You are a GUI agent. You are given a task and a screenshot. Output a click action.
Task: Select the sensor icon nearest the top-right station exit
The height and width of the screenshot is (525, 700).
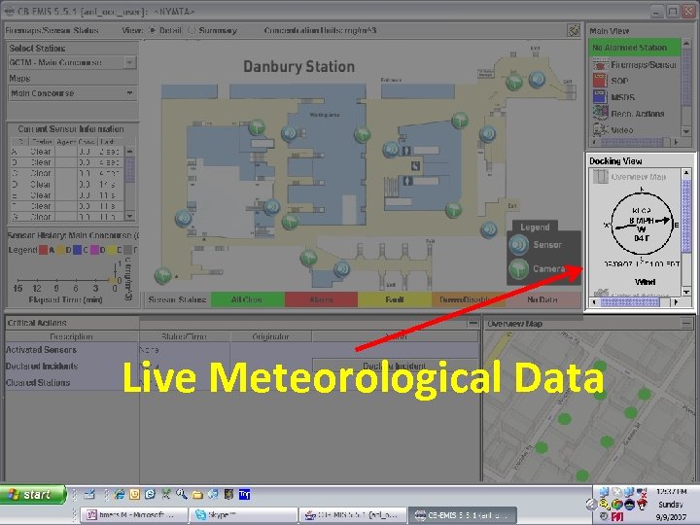pos(537,80)
